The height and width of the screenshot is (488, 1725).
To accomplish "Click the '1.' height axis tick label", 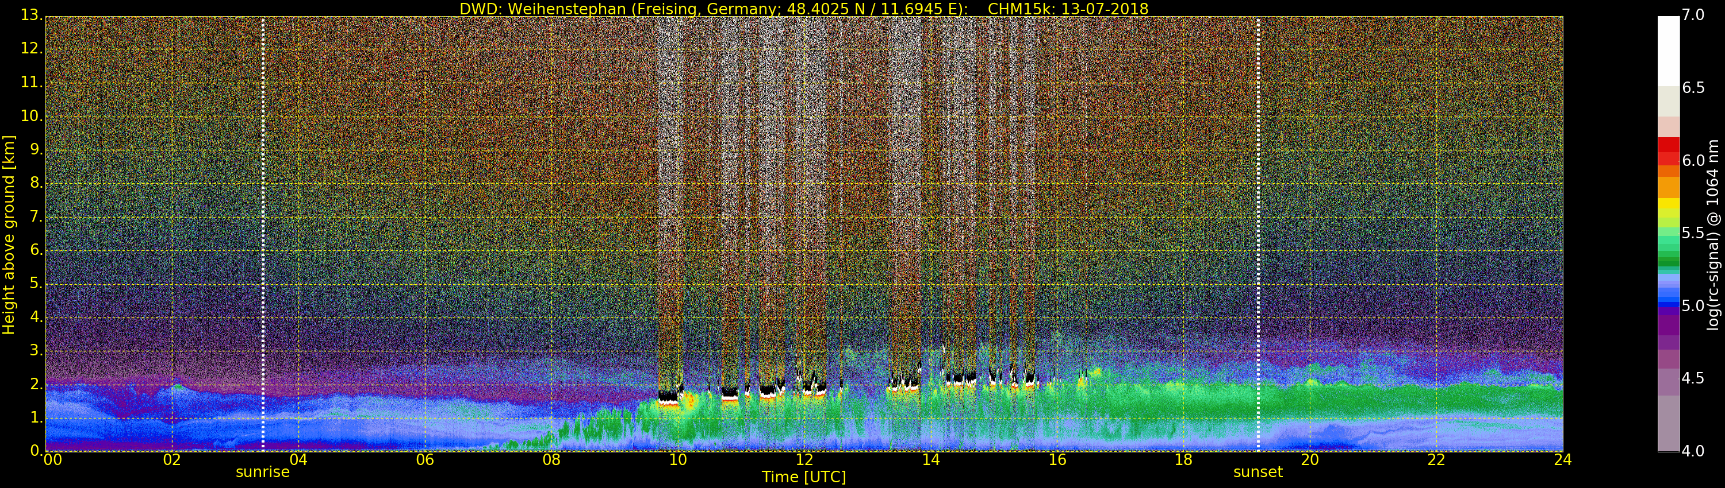I will pyautogui.click(x=36, y=418).
